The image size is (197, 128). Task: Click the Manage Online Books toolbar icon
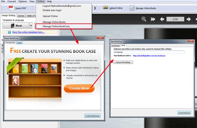pos(132,8)
